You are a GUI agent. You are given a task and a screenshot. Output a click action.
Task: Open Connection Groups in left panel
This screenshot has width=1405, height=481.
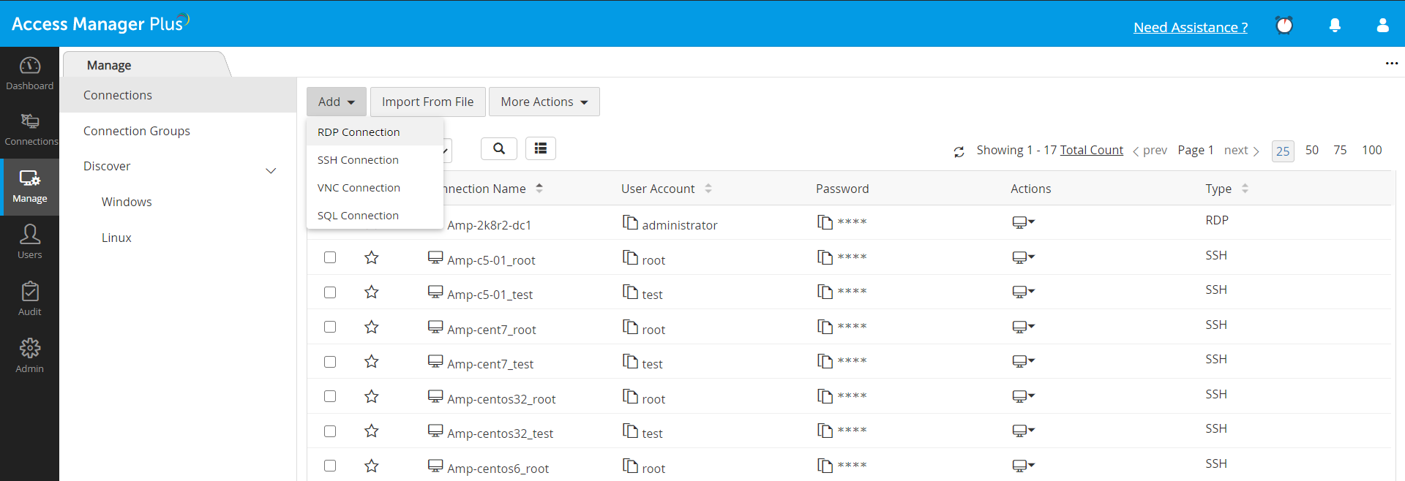tap(137, 131)
